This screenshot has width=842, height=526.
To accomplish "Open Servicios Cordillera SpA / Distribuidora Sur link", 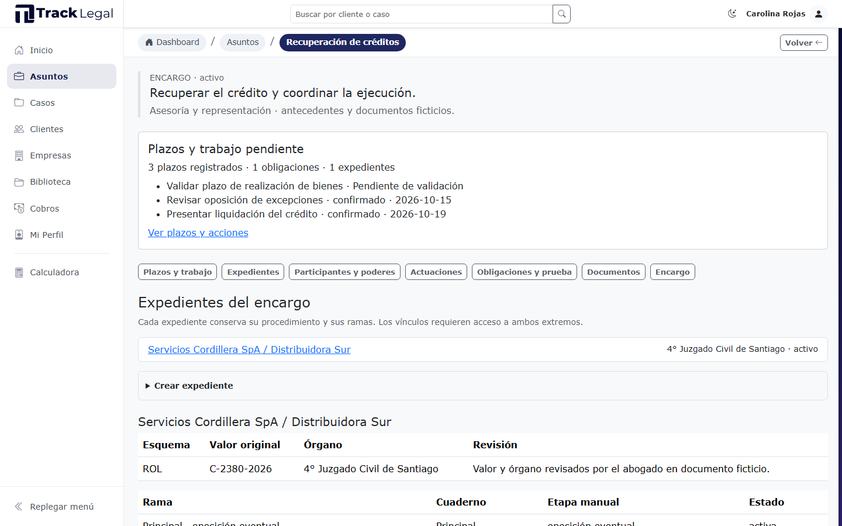I will [x=249, y=349].
